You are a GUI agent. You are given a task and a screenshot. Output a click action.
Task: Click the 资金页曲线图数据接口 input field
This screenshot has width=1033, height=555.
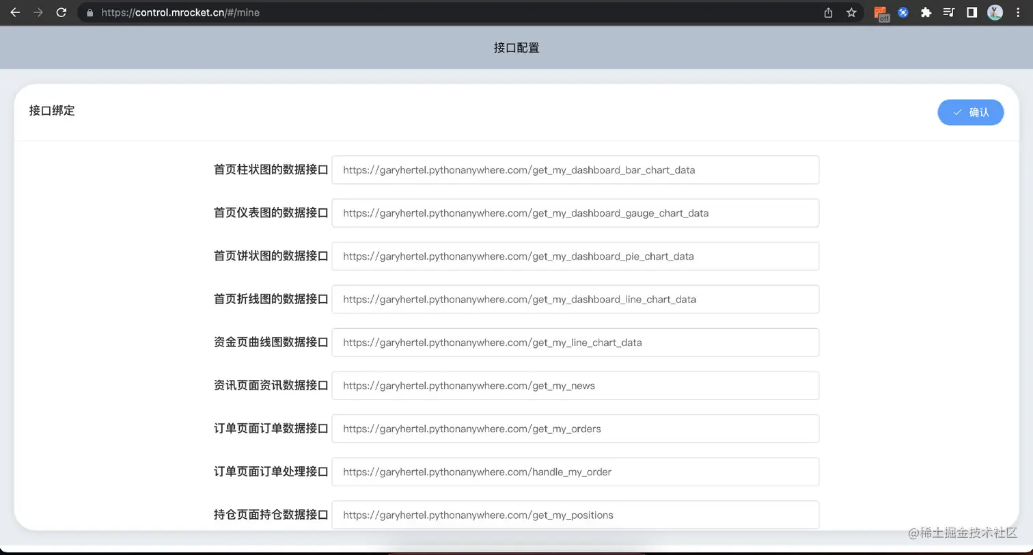[575, 342]
